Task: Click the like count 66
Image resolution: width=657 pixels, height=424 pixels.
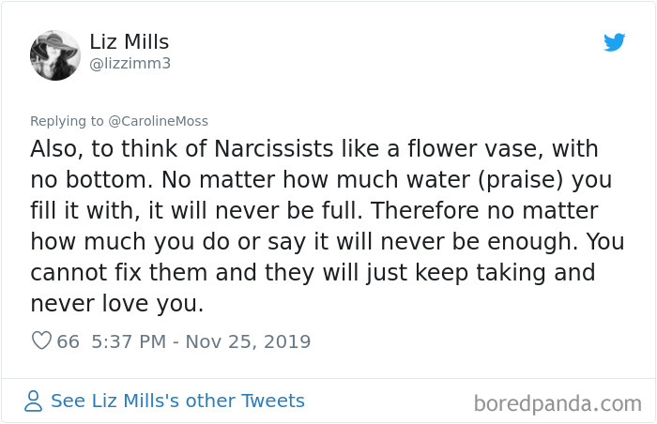Action: [69, 341]
